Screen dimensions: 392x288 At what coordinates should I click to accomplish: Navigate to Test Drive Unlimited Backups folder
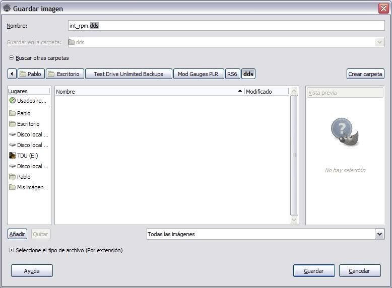(128, 74)
